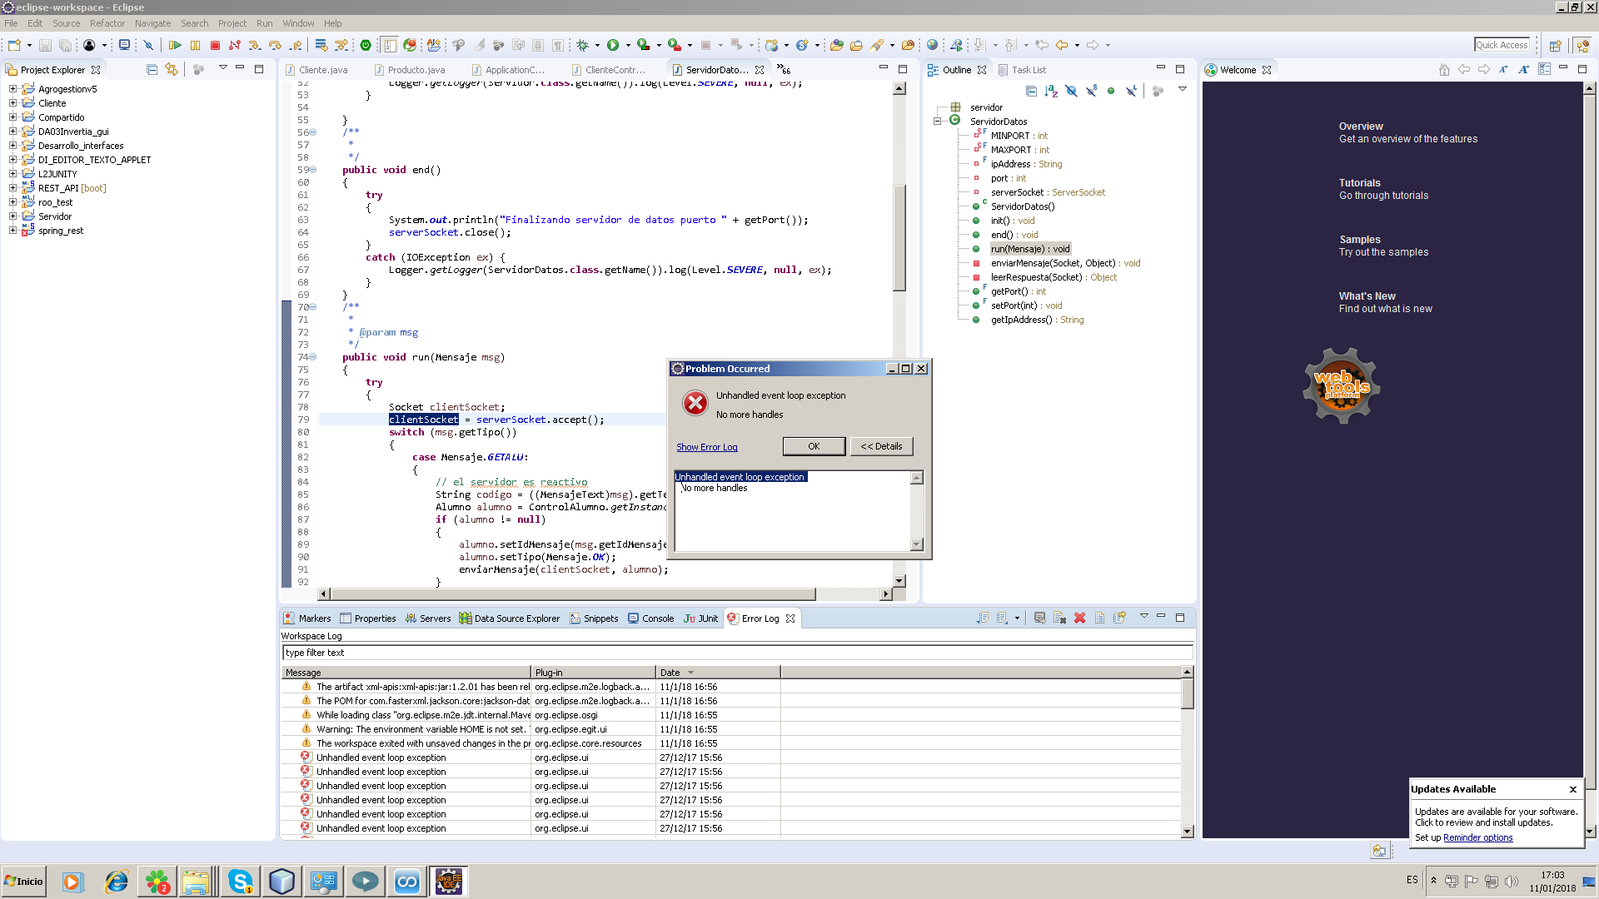Click Link with Editor icon in Project Explorer
The width and height of the screenshot is (1599, 899).
click(x=172, y=70)
